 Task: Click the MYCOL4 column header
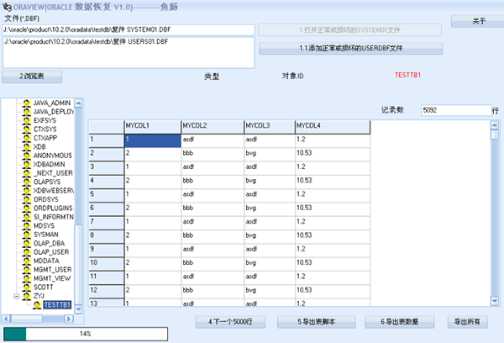(x=333, y=127)
